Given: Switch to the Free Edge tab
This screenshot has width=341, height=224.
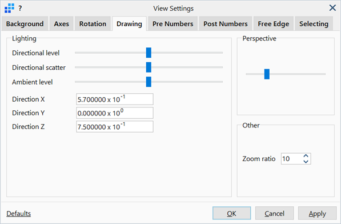Looking at the screenshot, I should tap(274, 23).
